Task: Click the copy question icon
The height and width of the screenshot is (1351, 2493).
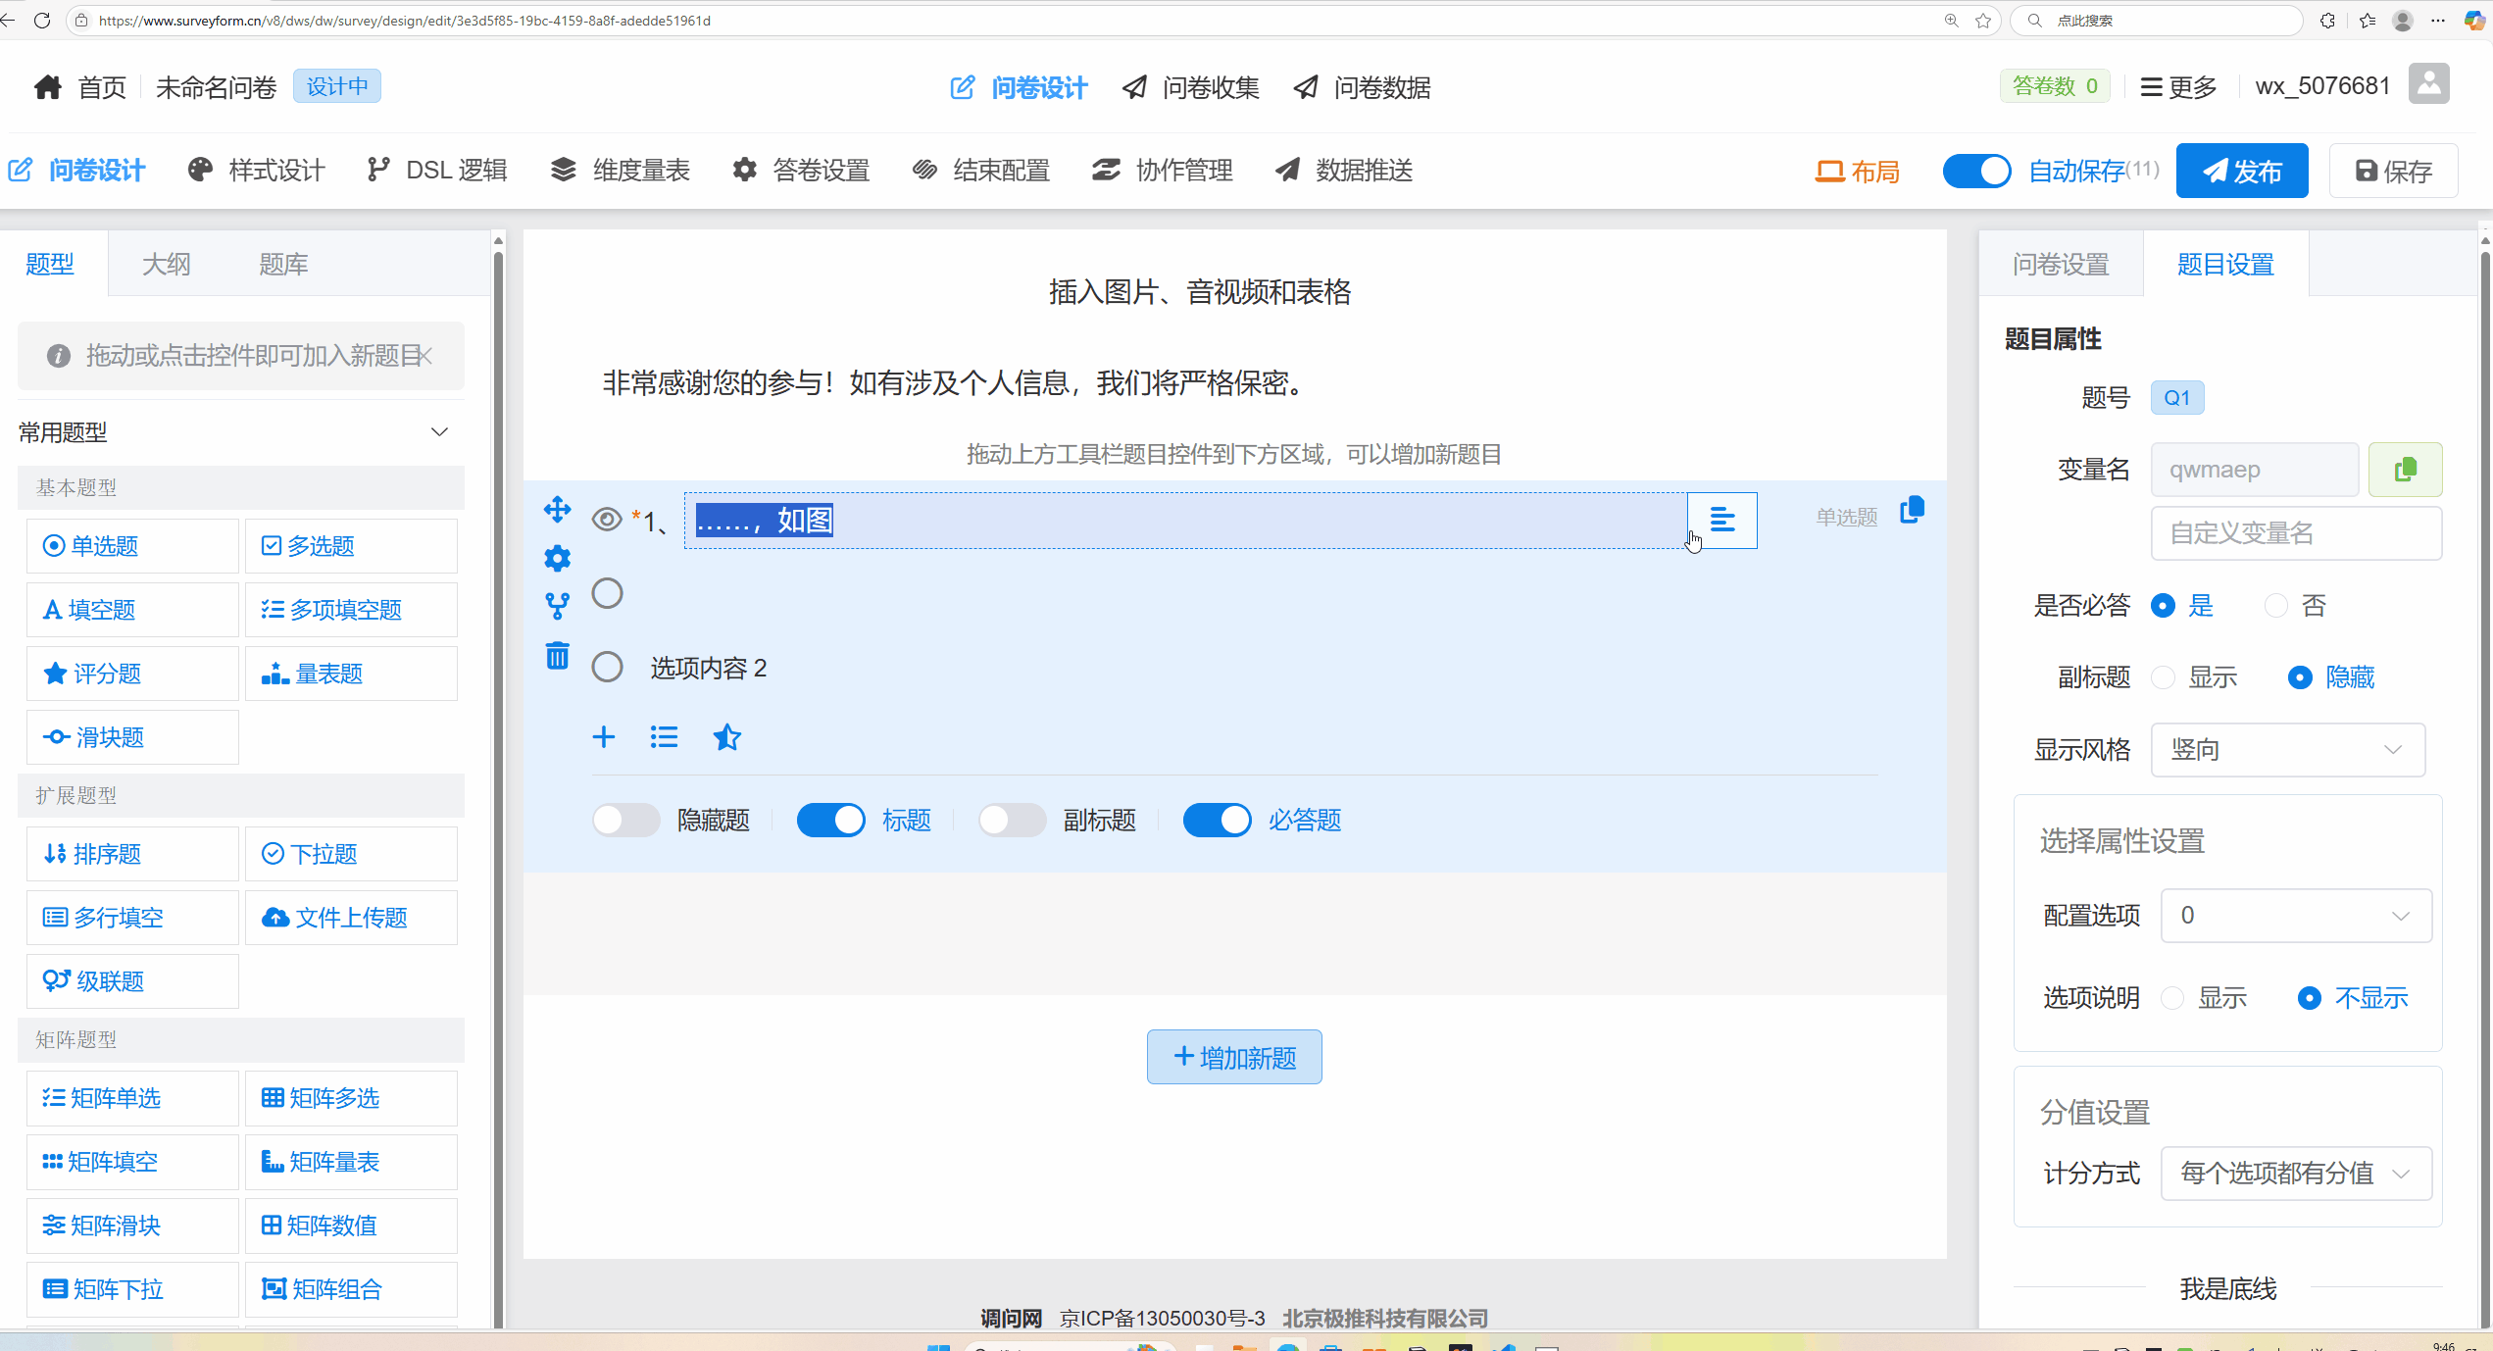Action: (x=1912, y=511)
